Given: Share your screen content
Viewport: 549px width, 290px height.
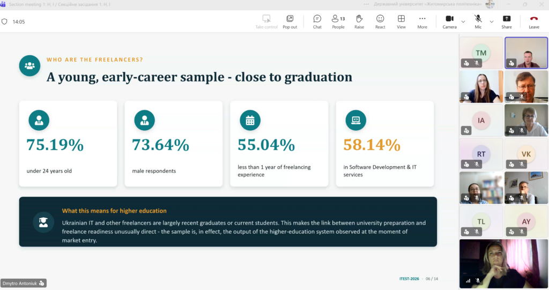Looking at the screenshot, I should pos(506,22).
